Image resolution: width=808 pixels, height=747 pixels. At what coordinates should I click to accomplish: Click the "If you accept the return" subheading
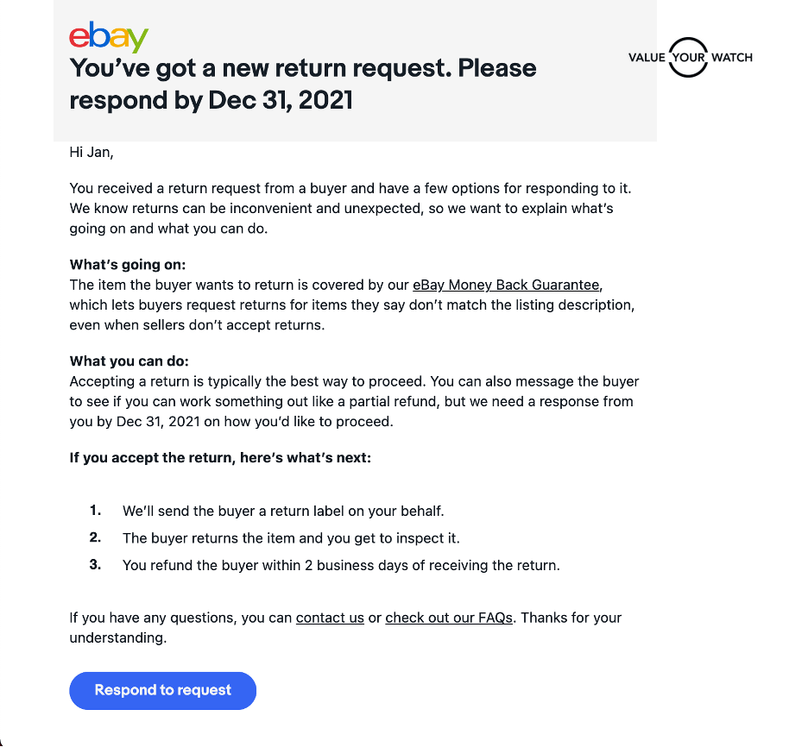pyautogui.click(x=220, y=457)
